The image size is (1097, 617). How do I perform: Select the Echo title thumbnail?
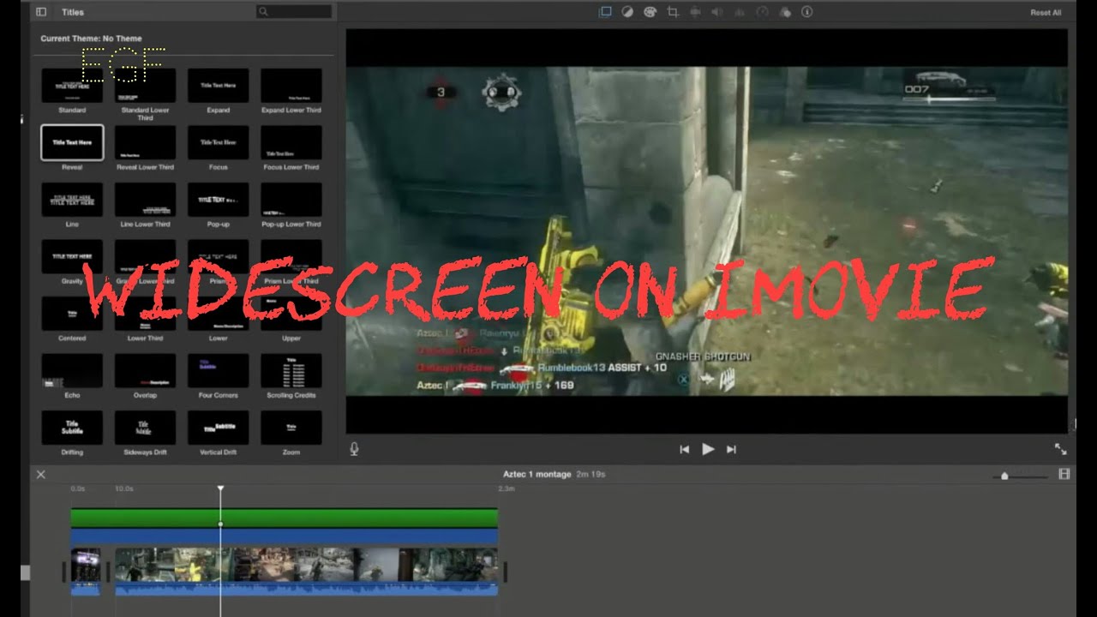tap(72, 370)
